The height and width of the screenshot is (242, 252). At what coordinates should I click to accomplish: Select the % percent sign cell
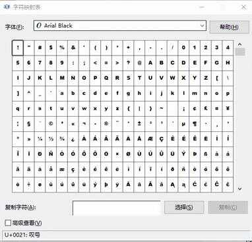tap(62, 47)
